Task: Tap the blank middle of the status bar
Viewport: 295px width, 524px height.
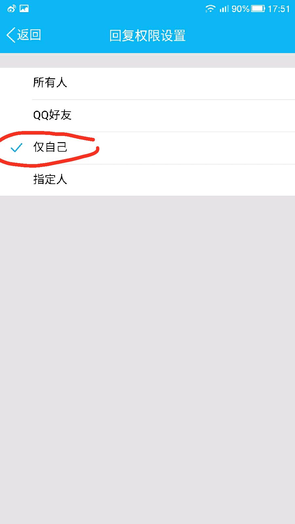Action: [115, 9]
